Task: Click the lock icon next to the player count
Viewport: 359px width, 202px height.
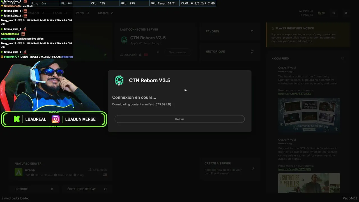Action: click(x=140, y=55)
